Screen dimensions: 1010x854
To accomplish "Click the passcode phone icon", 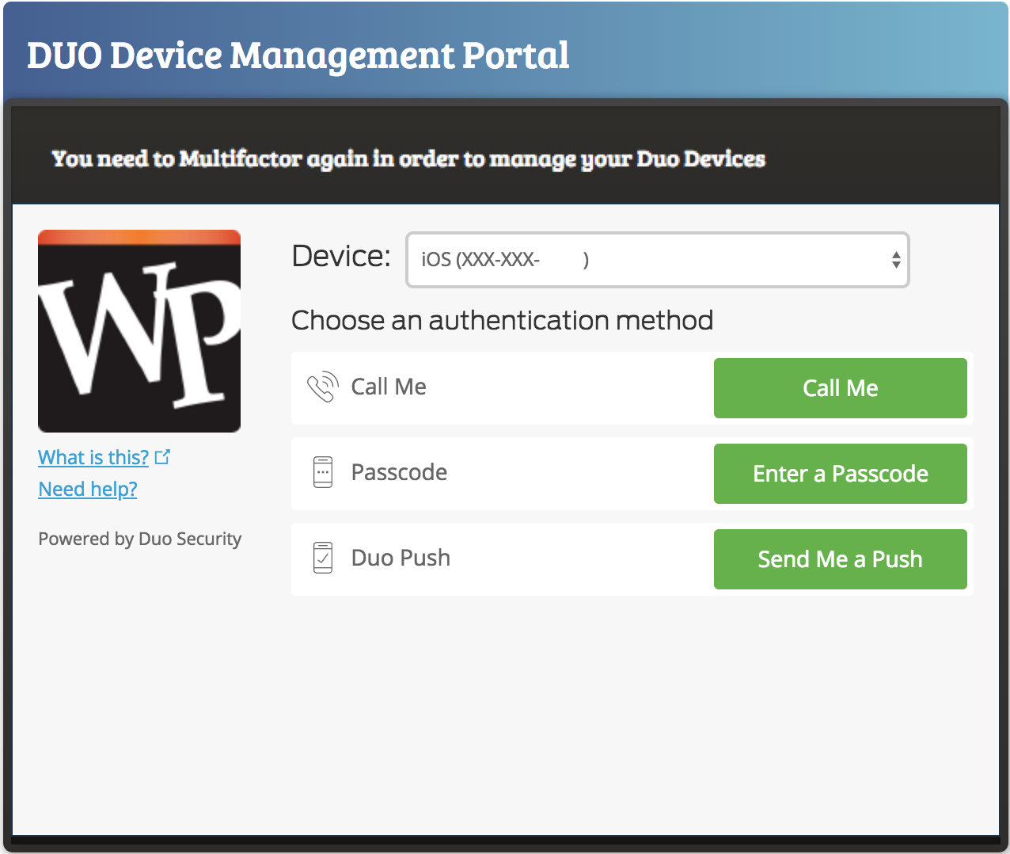I will 323,472.
